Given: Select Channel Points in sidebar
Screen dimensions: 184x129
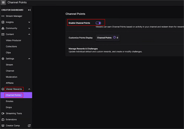Looking at the screenshot, I should (x=16, y=95).
